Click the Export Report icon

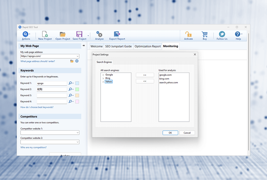pos(117,34)
